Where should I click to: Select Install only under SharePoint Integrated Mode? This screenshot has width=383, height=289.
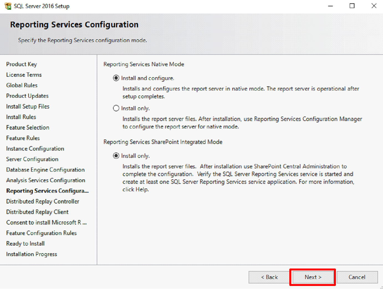(x=116, y=156)
